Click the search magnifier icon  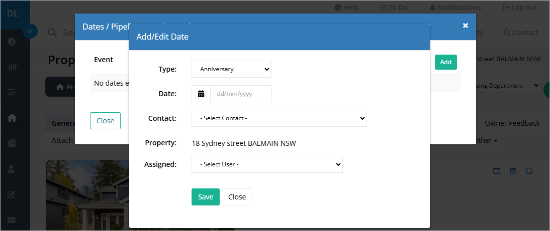[52, 33]
